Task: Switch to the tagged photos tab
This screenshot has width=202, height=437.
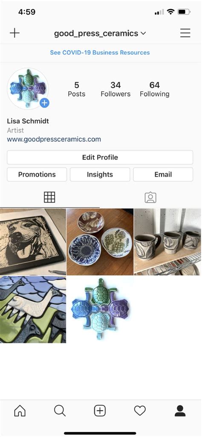Action: click(150, 197)
